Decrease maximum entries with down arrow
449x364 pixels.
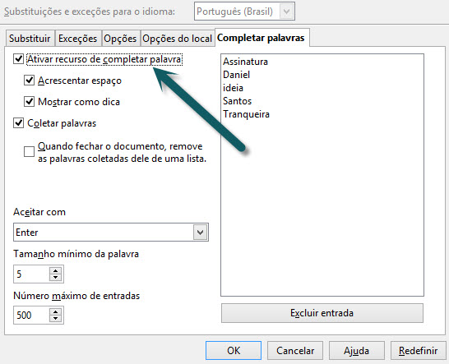click(55, 318)
